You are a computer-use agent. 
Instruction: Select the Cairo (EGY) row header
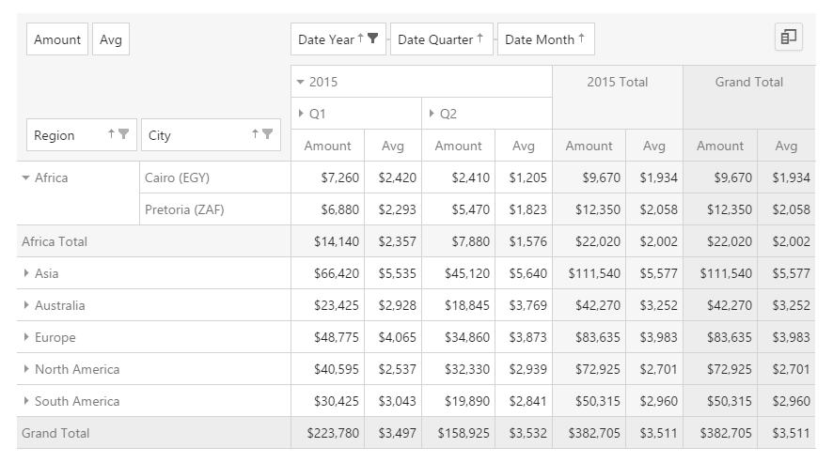177,177
